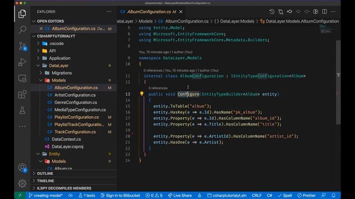Open the remote window indicator in status bar
The width and height of the screenshot is (355, 199).
point(20,195)
